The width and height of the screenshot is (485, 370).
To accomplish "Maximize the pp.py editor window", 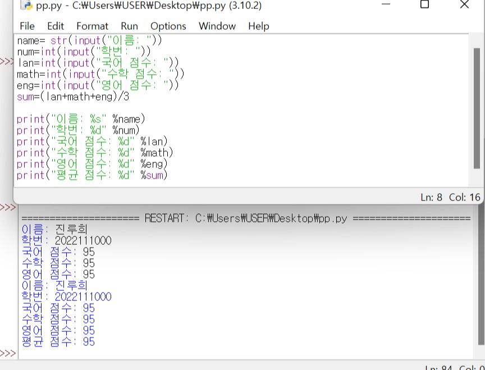I will click(424, 4).
